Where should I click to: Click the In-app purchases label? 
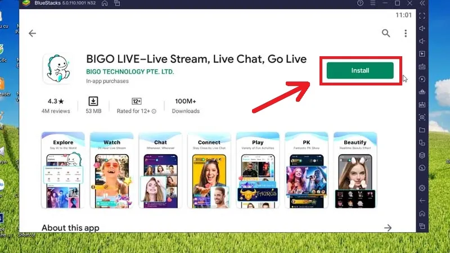click(x=107, y=81)
